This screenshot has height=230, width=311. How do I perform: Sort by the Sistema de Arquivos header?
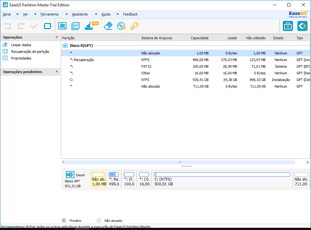pyautogui.click(x=161, y=38)
